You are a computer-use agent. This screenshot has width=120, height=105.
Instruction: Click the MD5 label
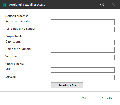9,69
